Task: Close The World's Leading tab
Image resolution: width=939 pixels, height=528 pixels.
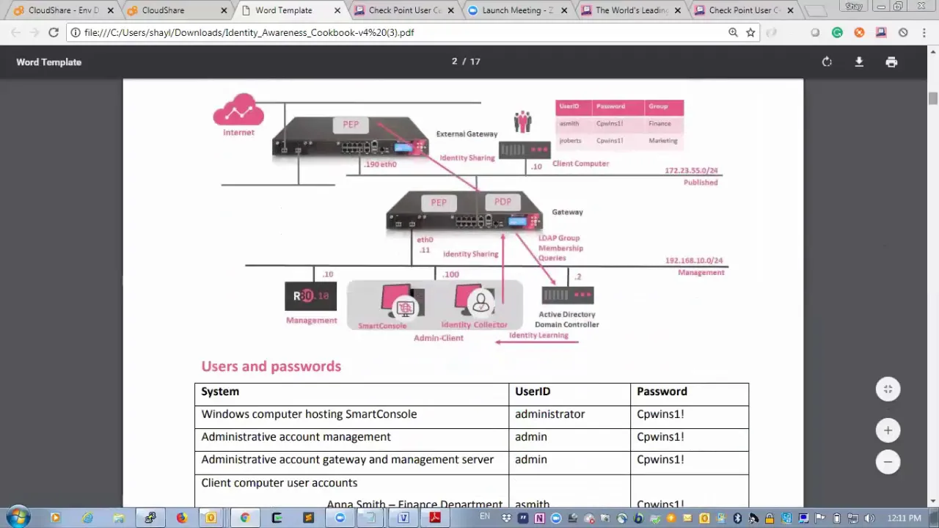Action: coord(677,10)
